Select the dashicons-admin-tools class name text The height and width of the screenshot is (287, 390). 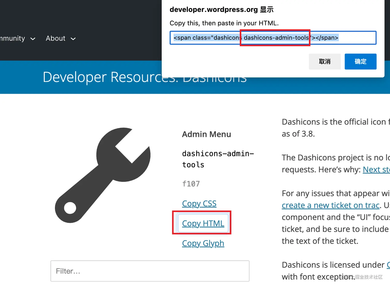[x=218, y=159]
